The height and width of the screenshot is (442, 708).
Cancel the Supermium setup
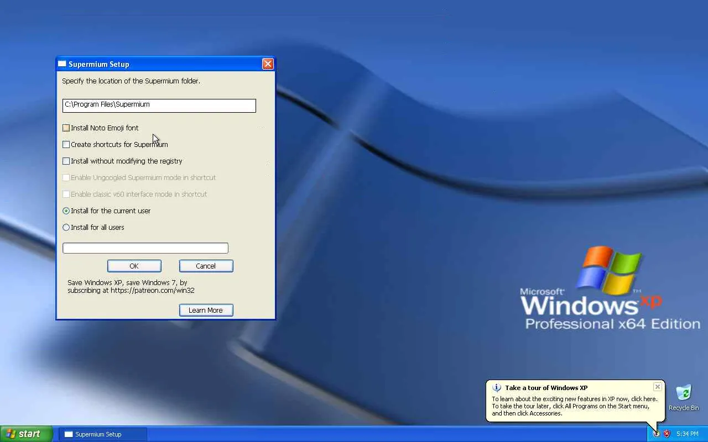206,266
